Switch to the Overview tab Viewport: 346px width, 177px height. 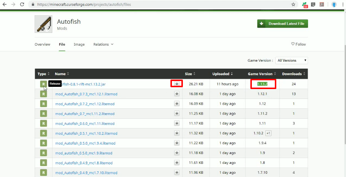coord(42,45)
